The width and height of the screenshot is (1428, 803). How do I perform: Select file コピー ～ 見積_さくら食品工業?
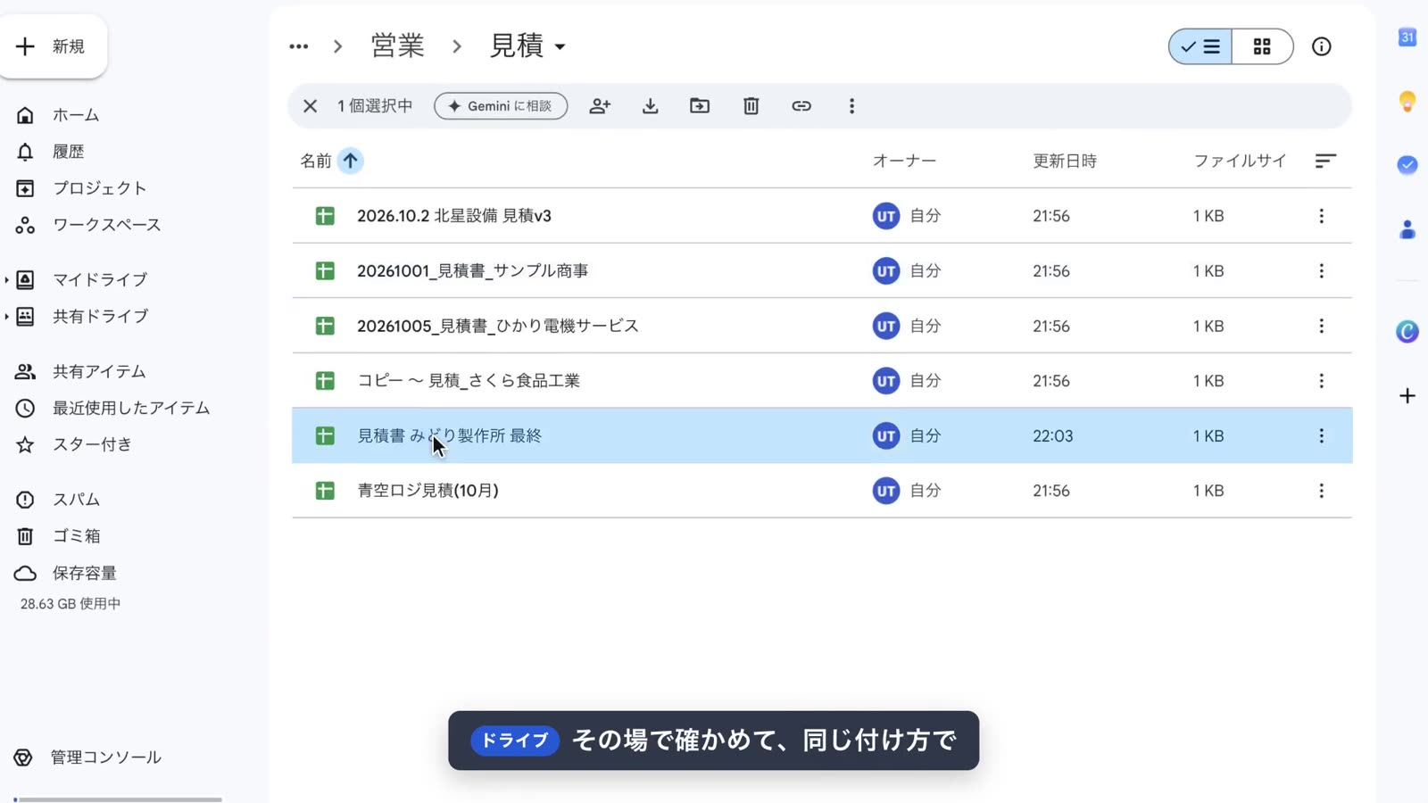click(822, 381)
